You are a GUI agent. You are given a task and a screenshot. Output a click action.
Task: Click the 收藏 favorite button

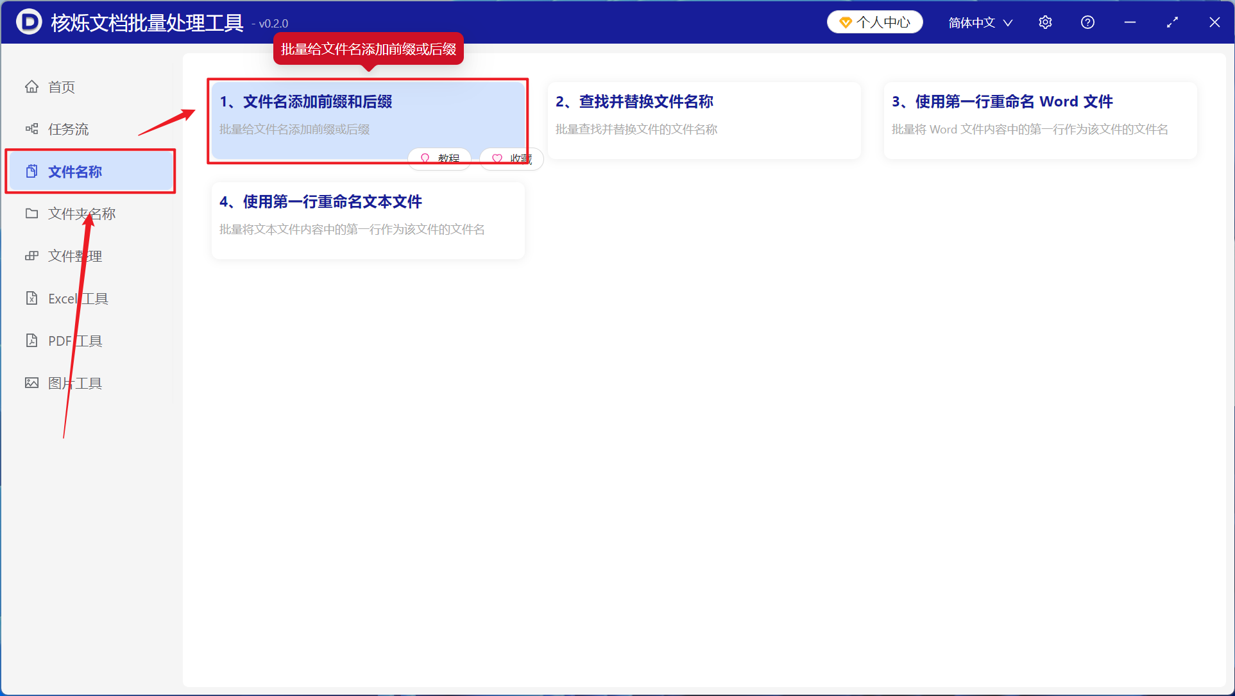pyautogui.click(x=511, y=158)
